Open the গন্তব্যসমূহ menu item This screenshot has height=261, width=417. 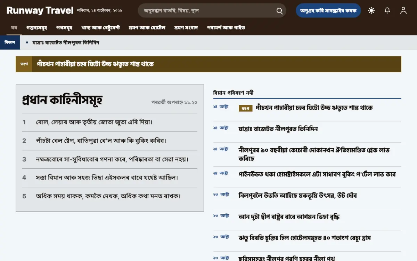(37, 27)
